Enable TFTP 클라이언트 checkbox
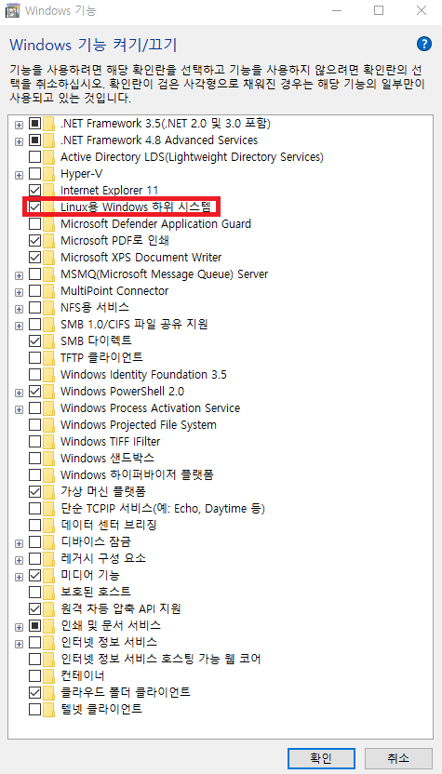The image size is (442, 774). [x=34, y=357]
